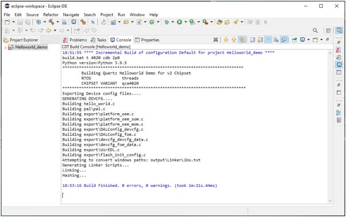
Task: Click the Open Perspective icon
Action: pos(328,30)
